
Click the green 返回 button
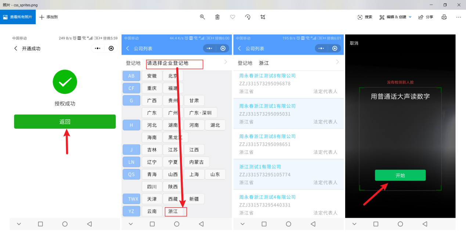tap(65, 122)
